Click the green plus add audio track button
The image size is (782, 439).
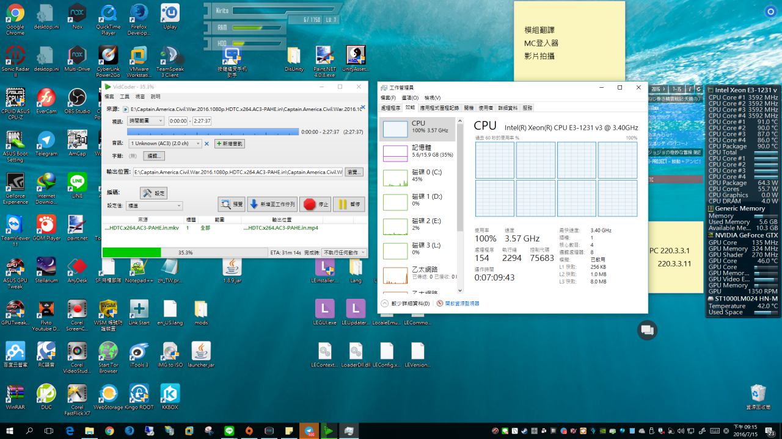[x=229, y=144]
